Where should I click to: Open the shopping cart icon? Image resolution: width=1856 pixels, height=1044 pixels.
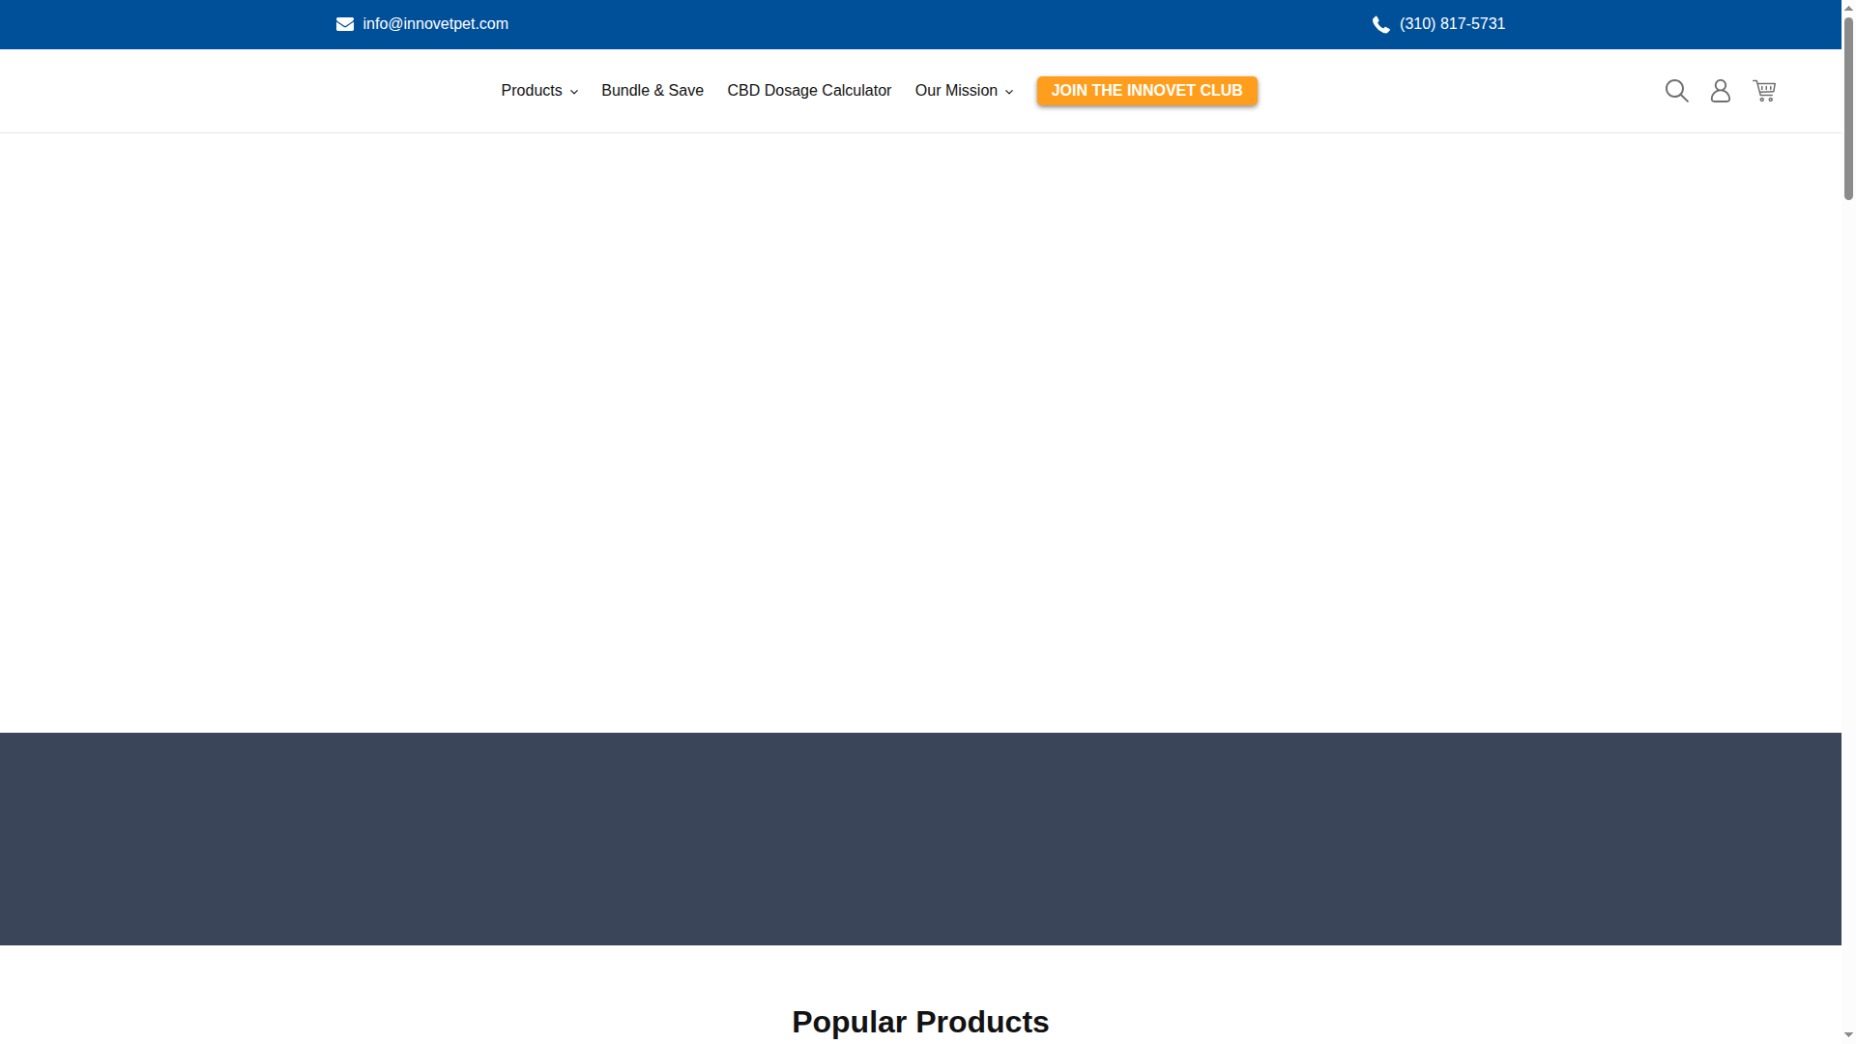click(1764, 90)
